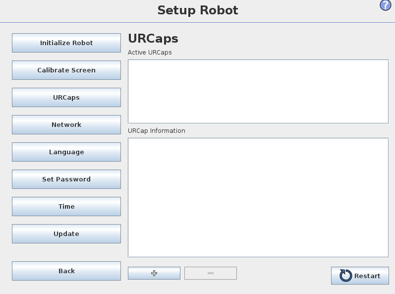The image size is (395, 294).
Task: Open Initialize Robot screen
Action: [66, 43]
